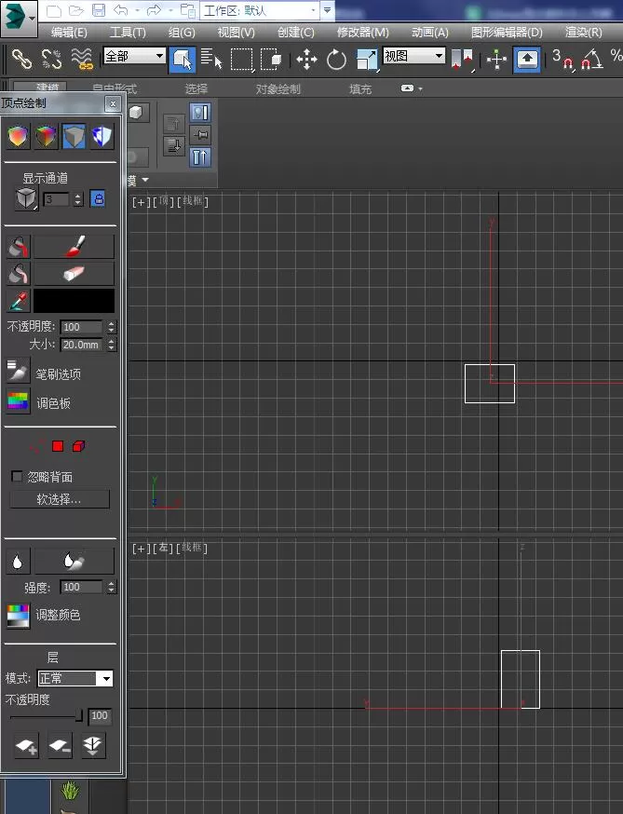The image size is (623, 814).
Task: Open the 组(G) menu
Action: click(182, 33)
